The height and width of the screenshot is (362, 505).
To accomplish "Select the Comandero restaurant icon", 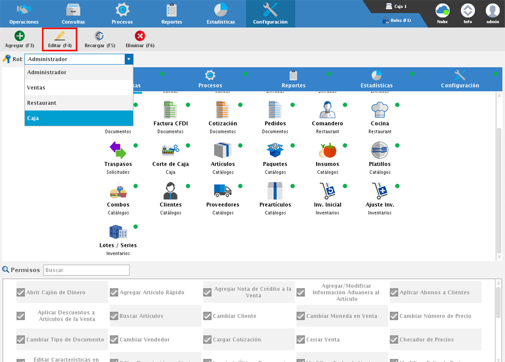I will (327, 110).
